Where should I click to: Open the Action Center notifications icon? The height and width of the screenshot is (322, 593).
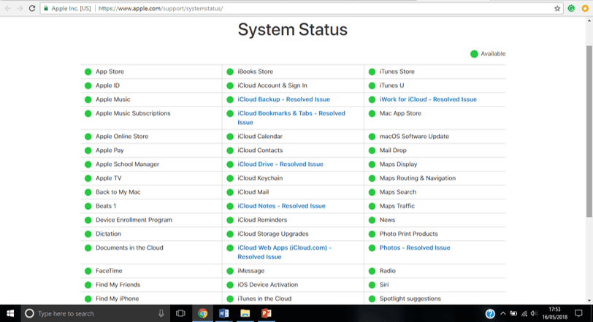click(578, 313)
